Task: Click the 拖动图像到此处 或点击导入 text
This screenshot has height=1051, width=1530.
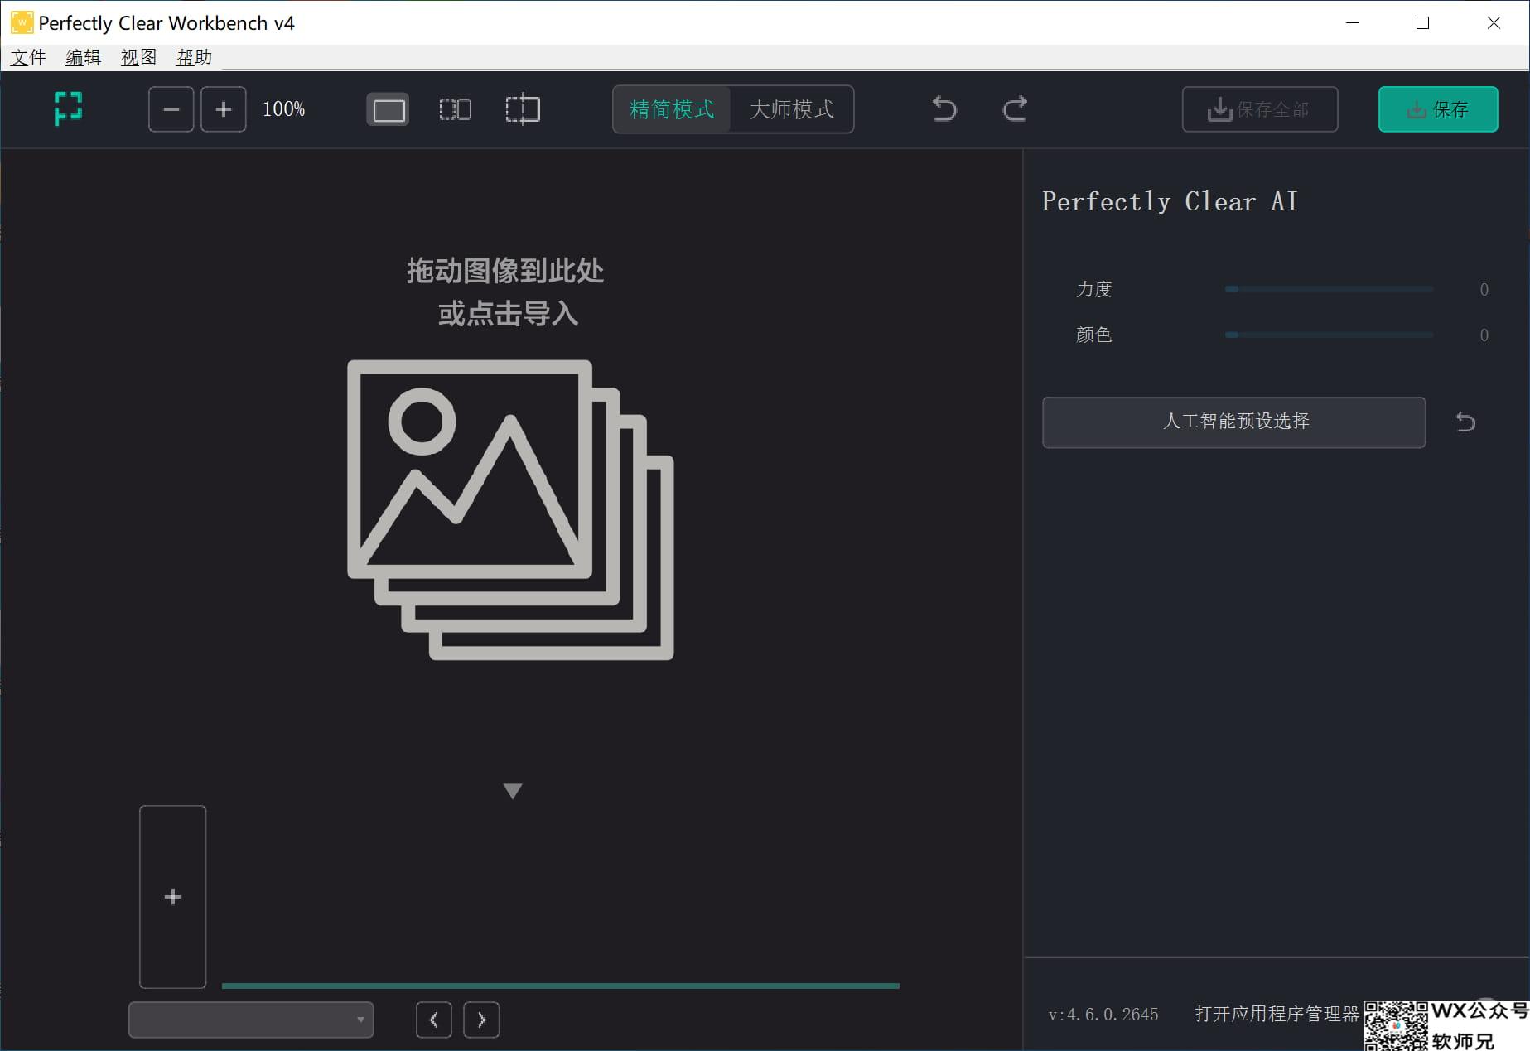Action: click(506, 292)
